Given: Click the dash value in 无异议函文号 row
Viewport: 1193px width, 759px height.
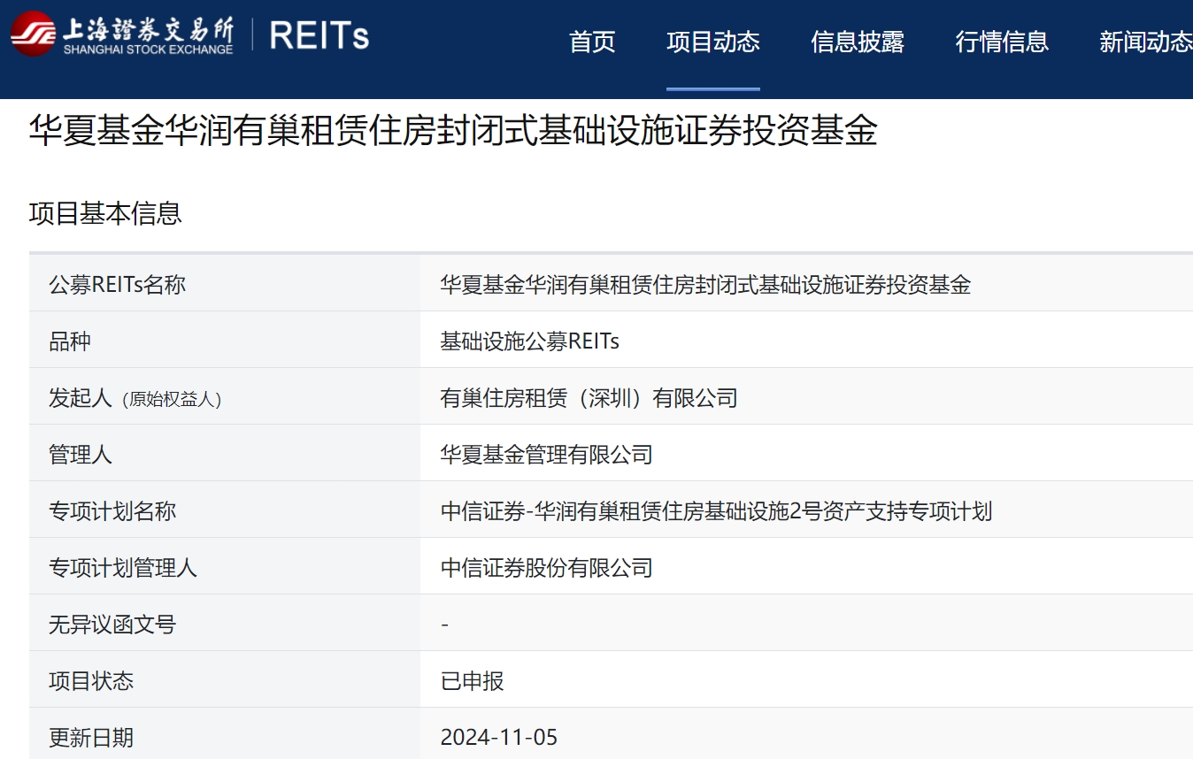Looking at the screenshot, I should click(444, 625).
